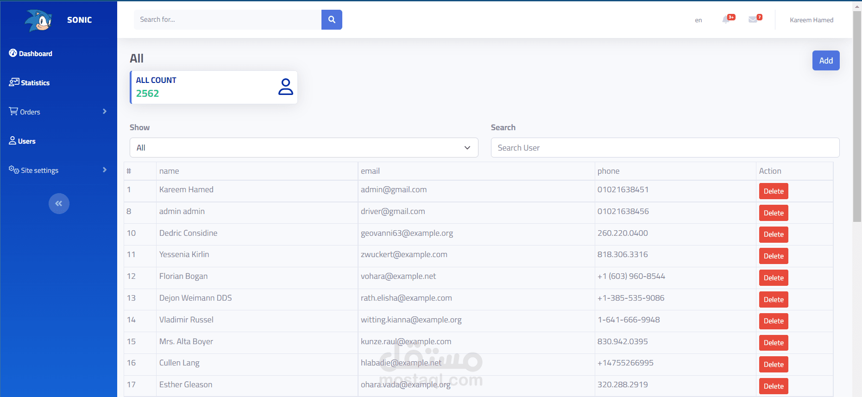Viewport: 862px width, 397px height.
Task: Click the Action column header
Action: 770,171
